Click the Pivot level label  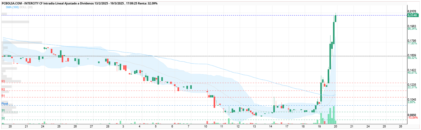tap(4, 104)
